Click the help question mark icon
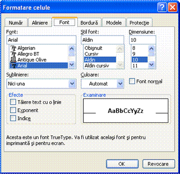 click(x=162, y=7)
